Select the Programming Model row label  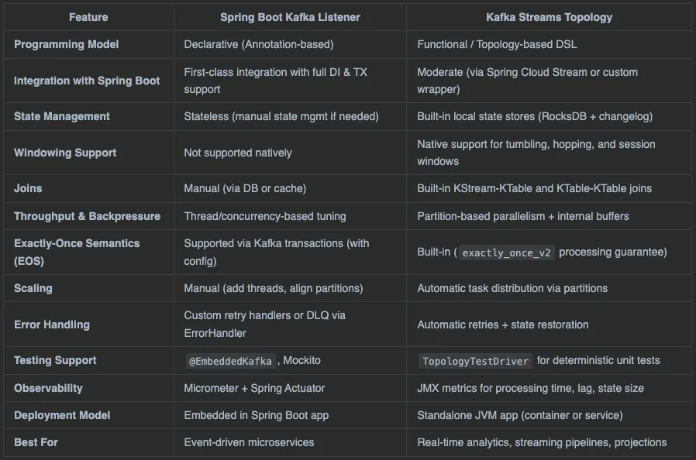66,44
